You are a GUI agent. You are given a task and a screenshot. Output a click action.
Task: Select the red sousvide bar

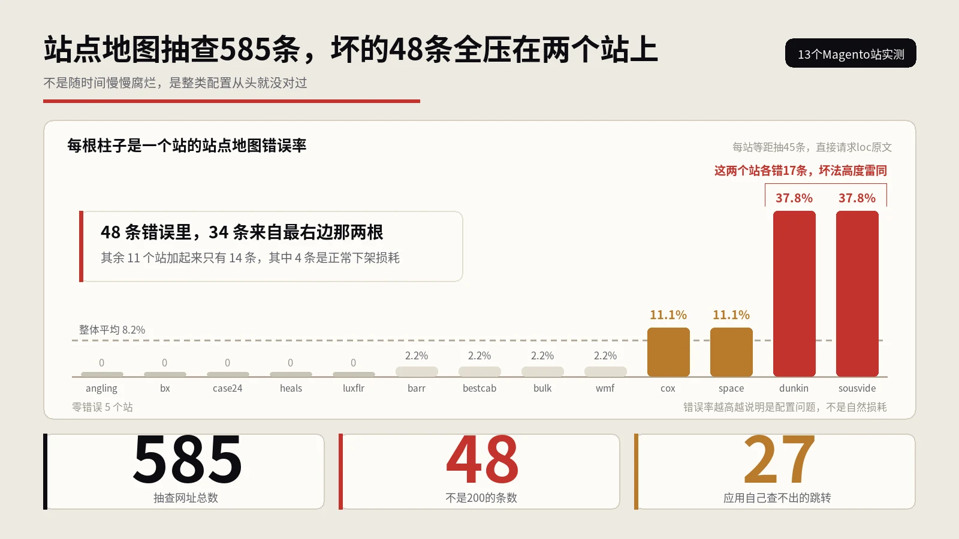(x=857, y=293)
